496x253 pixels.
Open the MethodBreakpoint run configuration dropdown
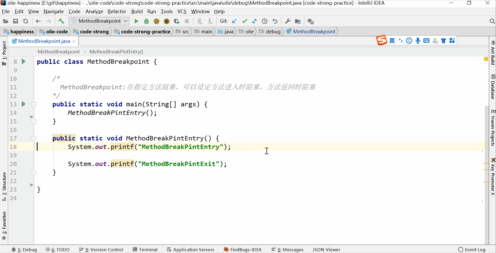[99, 21]
